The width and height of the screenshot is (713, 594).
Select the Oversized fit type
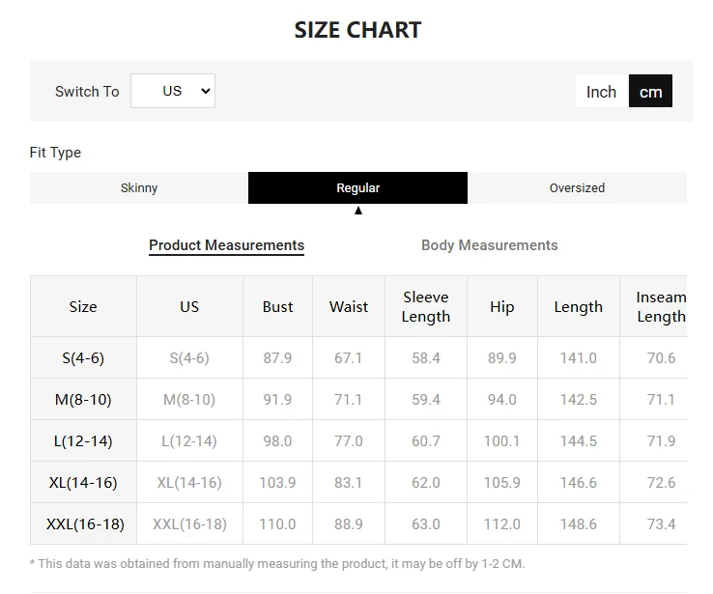click(x=577, y=188)
